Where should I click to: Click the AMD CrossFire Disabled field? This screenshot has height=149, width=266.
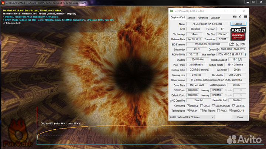click(199, 100)
